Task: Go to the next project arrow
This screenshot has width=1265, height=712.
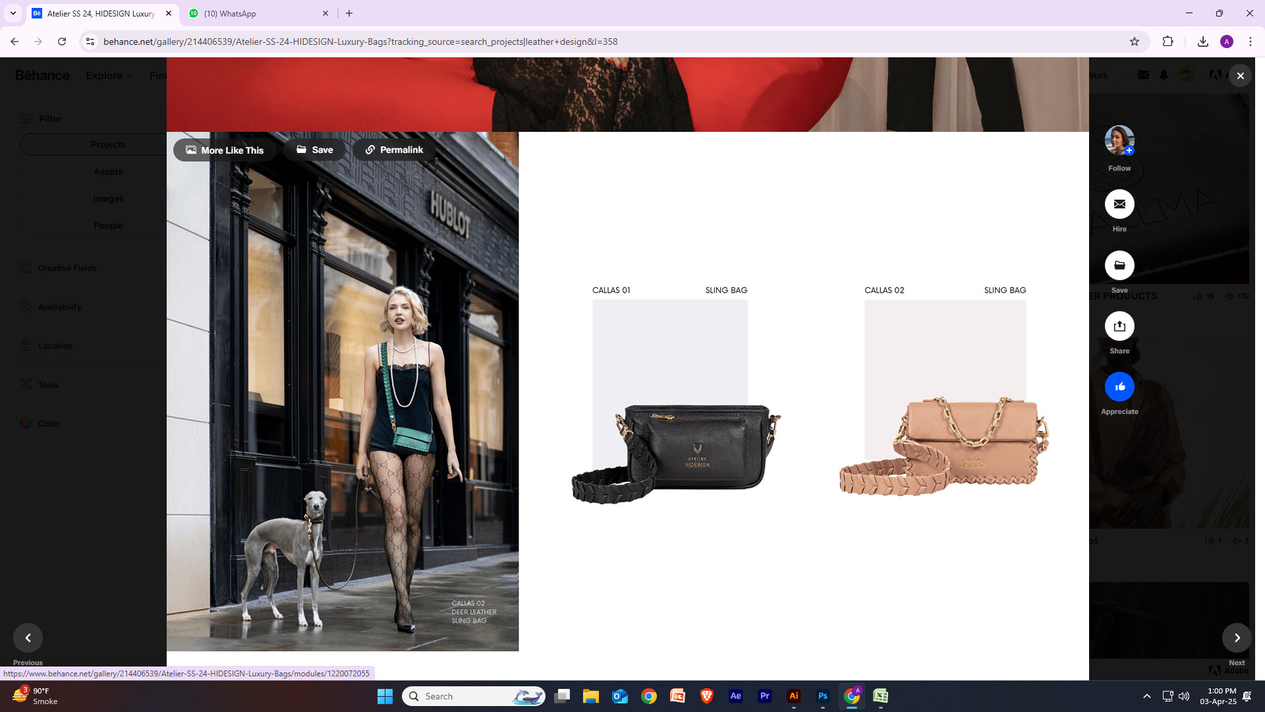Action: coord(1237,638)
